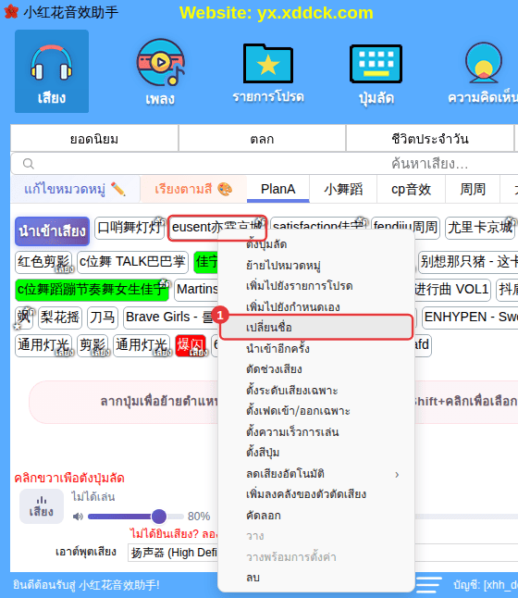Image resolution: width=518 pixels, height=598 pixels.
Task: Click in the ค้นหาเสียง search field
Action: 266,164
